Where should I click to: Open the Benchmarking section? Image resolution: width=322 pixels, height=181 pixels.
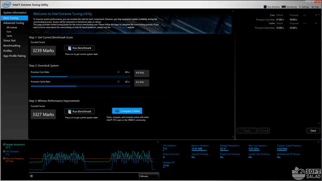click(12, 46)
